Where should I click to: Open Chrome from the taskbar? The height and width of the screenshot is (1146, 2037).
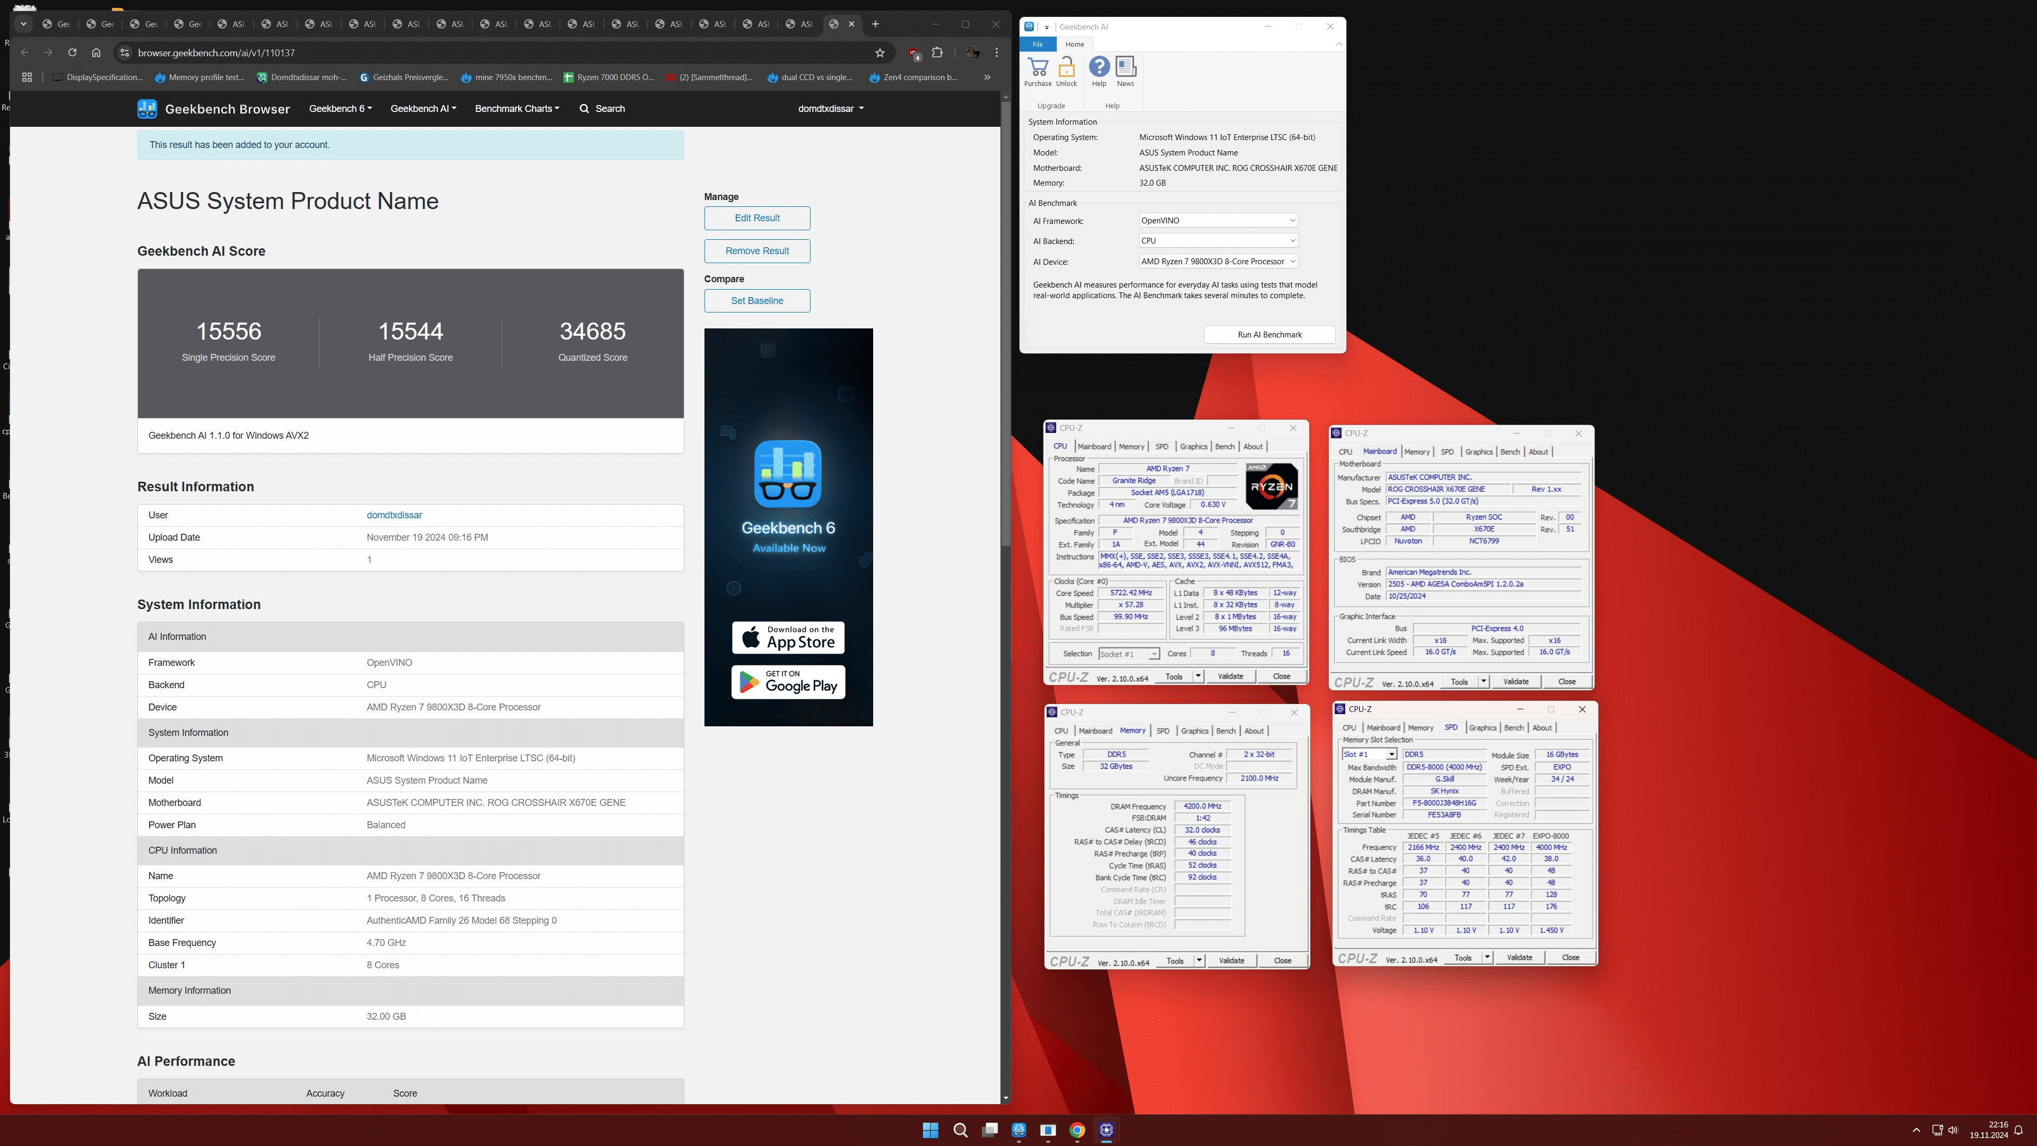pyautogui.click(x=1077, y=1130)
